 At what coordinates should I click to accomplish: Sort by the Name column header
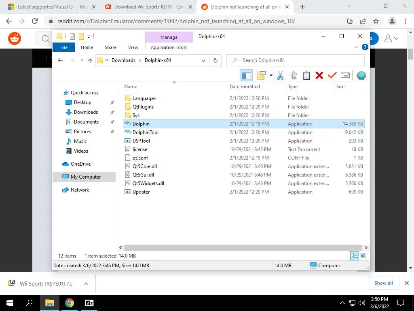click(174, 87)
